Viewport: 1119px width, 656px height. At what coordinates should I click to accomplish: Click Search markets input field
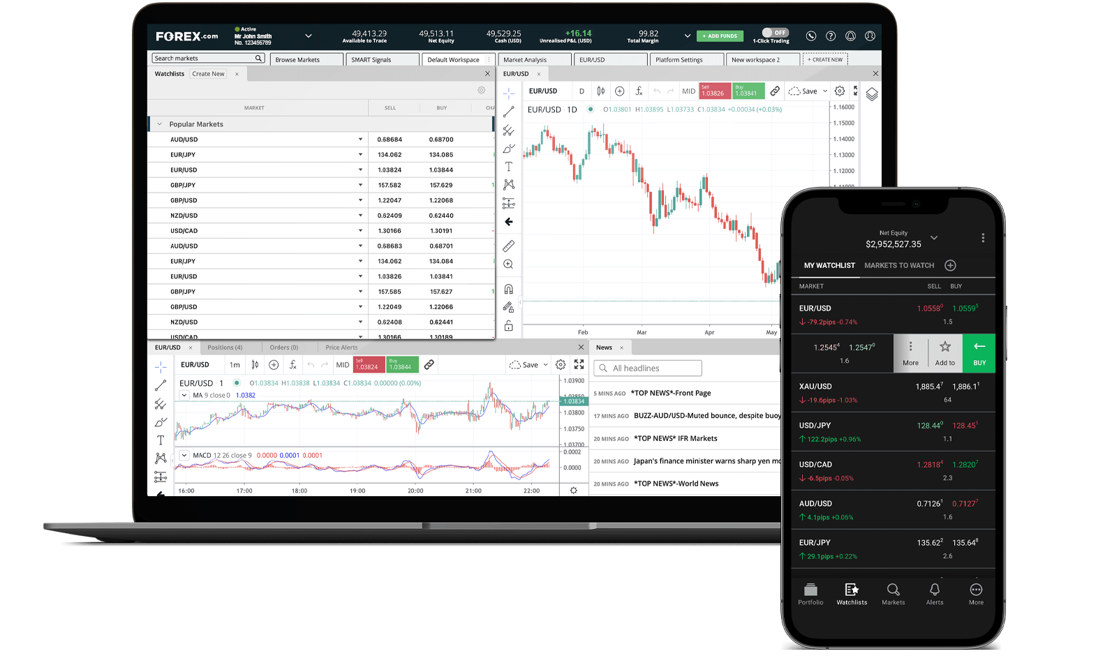click(208, 59)
